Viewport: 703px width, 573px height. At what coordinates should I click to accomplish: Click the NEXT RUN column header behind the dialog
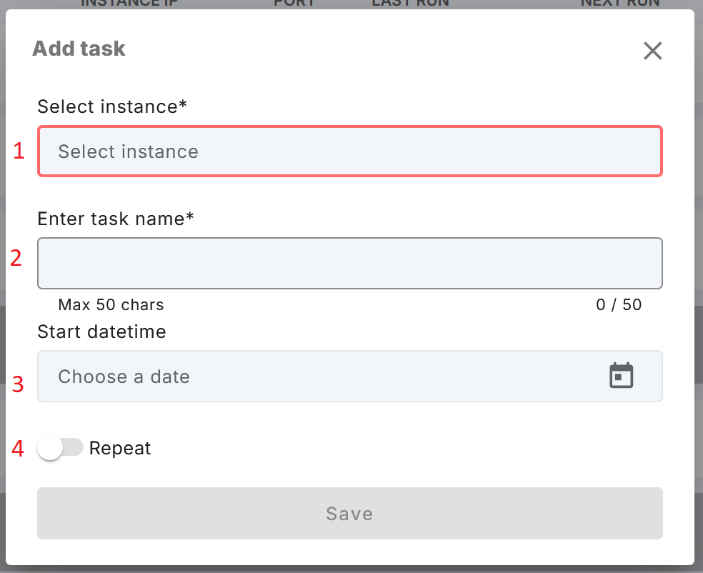(620, 3)
